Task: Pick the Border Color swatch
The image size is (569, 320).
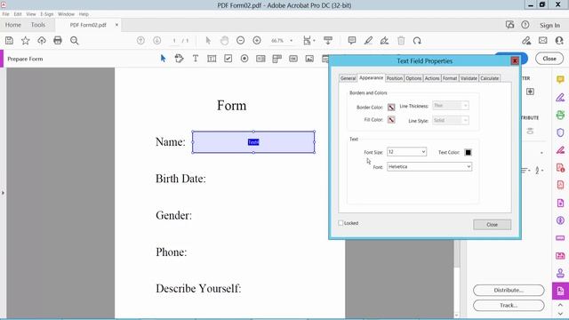Action: point(391,107)
